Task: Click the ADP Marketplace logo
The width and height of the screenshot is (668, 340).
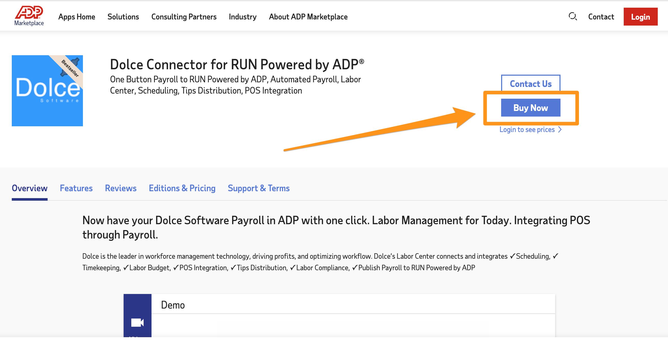Action: point(29,16)
